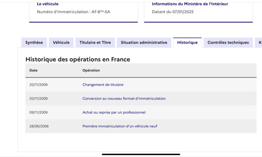Click the 28/06/2006 date cell
This screenshot has width=262, height=157.
click(x=39, y=126)
